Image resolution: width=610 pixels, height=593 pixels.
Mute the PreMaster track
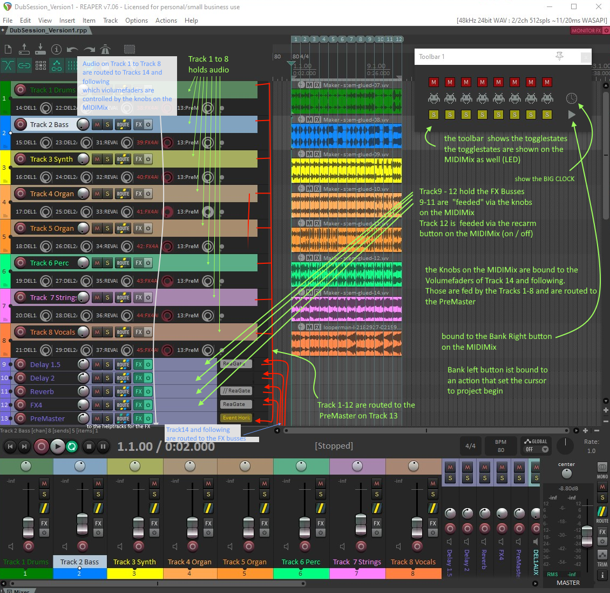point(97,418)
